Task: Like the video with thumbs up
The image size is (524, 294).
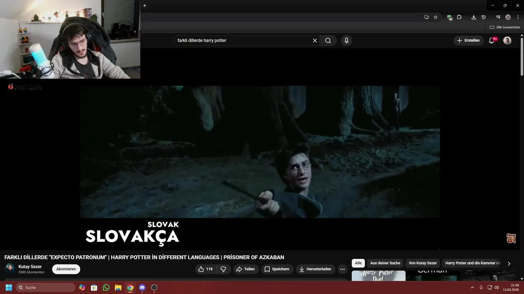Action: (205, 269)
